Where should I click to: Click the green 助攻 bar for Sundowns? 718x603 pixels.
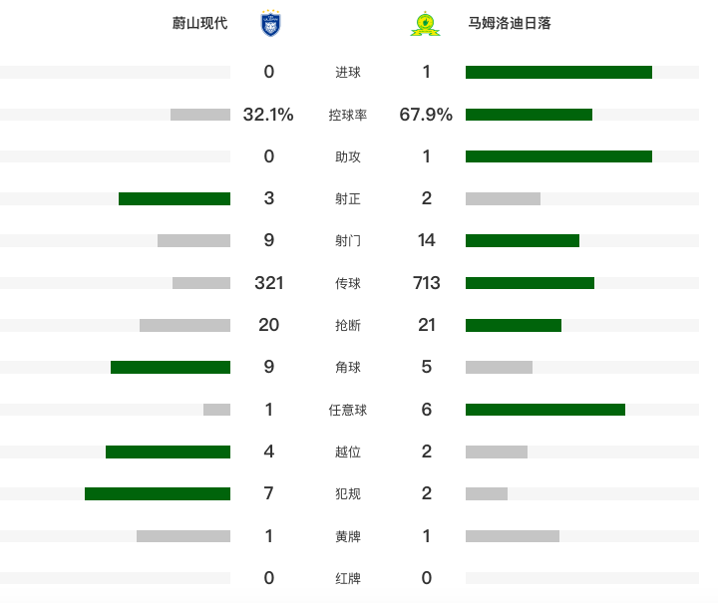tap(558, 156)
